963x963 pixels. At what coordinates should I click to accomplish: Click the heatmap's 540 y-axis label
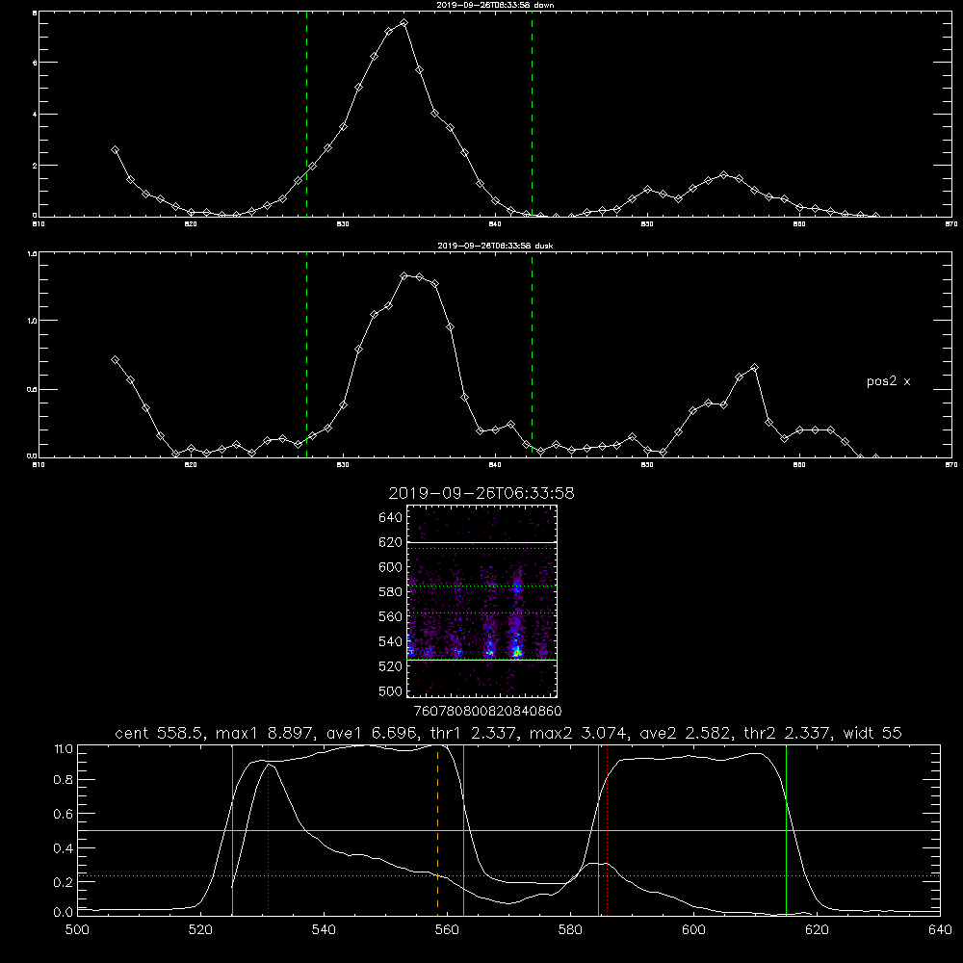pos(391,641)
